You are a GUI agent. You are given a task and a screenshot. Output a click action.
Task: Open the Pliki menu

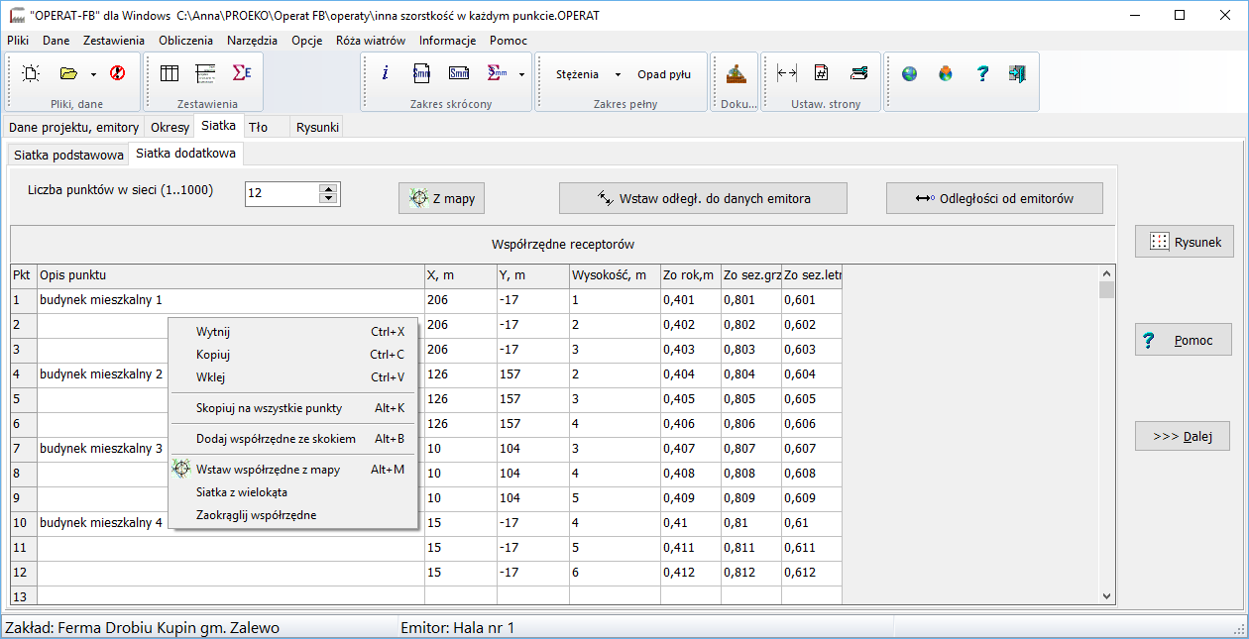click(18, 41)
